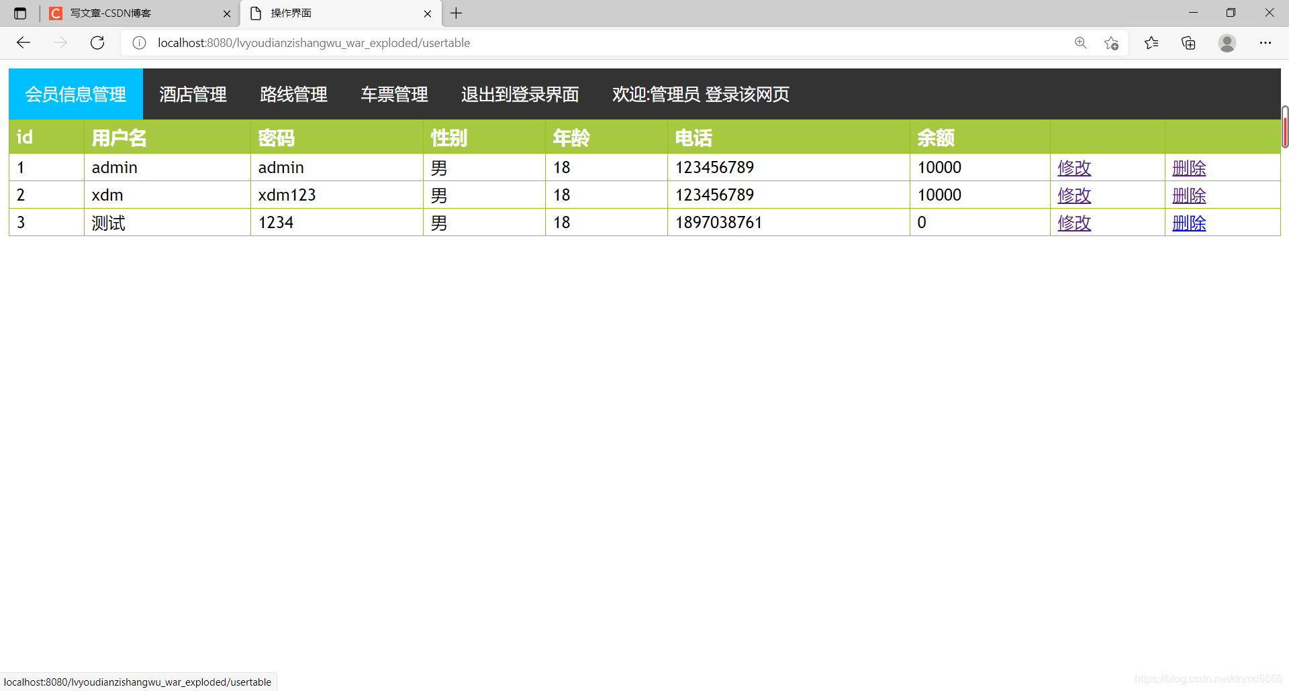Viewport: 1289px width, 691px height.
Task: Click the page vertical scrollbar thumb
Action: coord(1285,127)
